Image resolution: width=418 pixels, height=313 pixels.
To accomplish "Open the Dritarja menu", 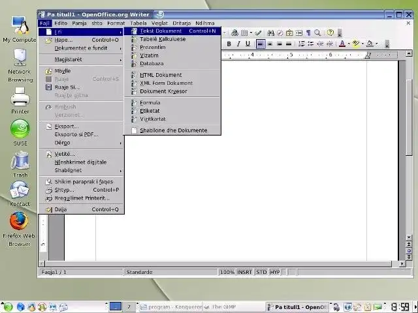I will tap(182, 23).
